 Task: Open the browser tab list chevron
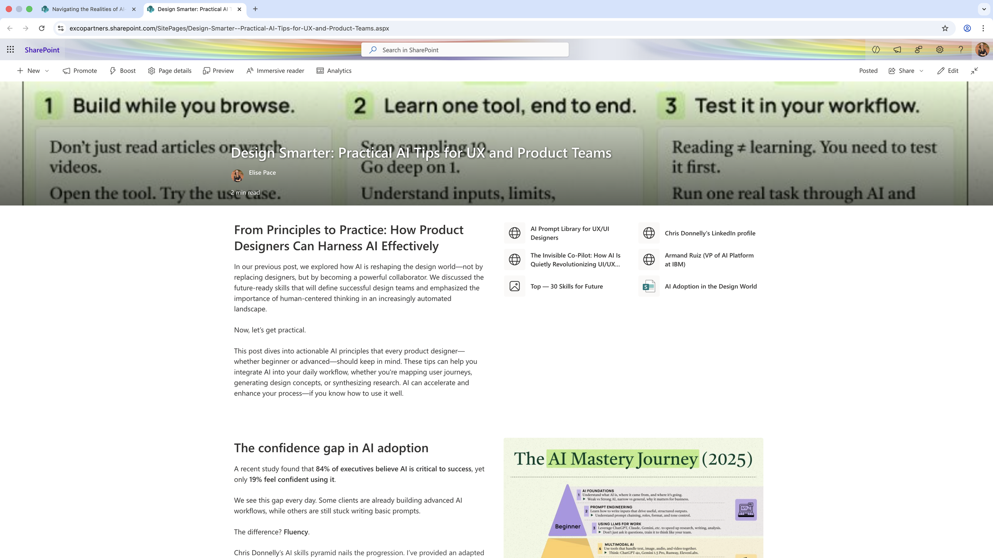(984, 9)
